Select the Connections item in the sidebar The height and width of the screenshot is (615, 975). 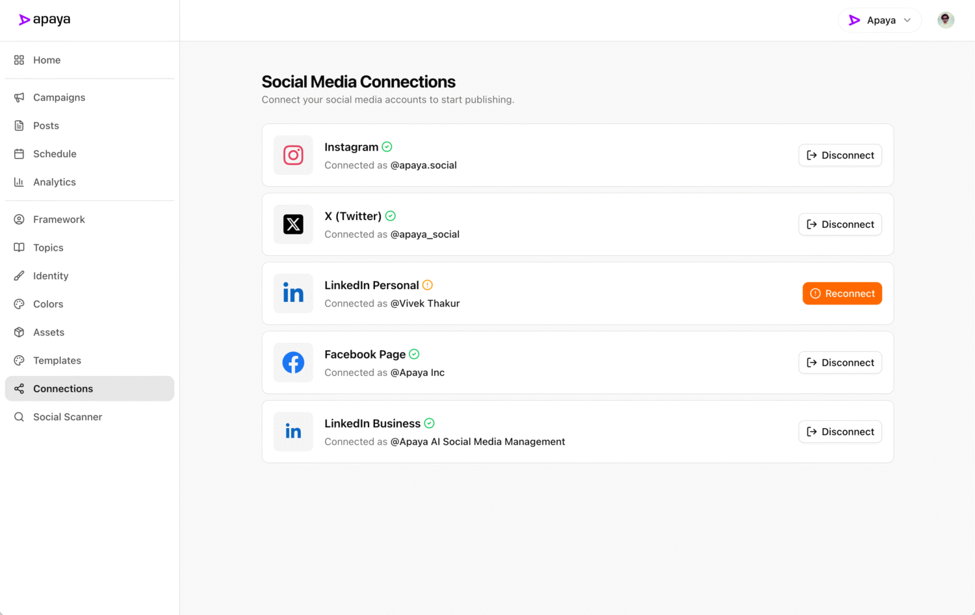coord(62,388)
